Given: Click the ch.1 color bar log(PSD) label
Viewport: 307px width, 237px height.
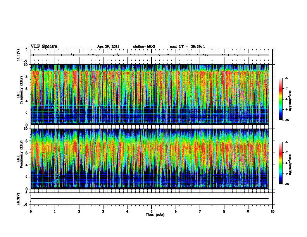Looking at the screenshot, I should 290,101.
